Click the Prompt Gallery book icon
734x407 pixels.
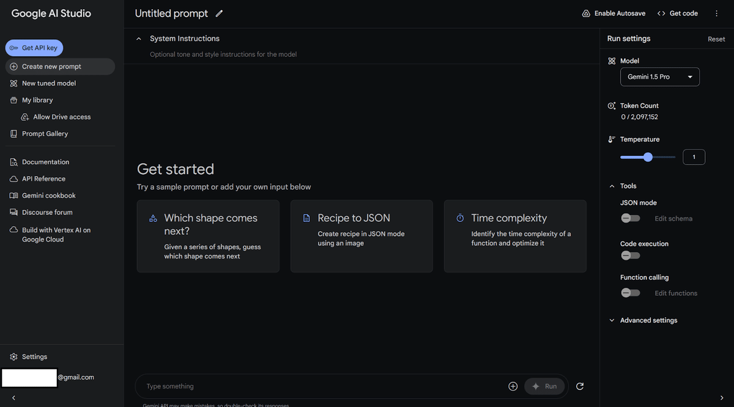13,134
